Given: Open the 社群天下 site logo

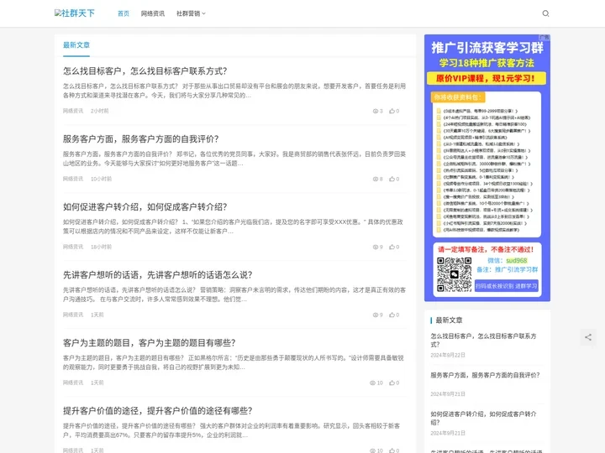Looking at the screenshot, I should [x=75, y=13].
